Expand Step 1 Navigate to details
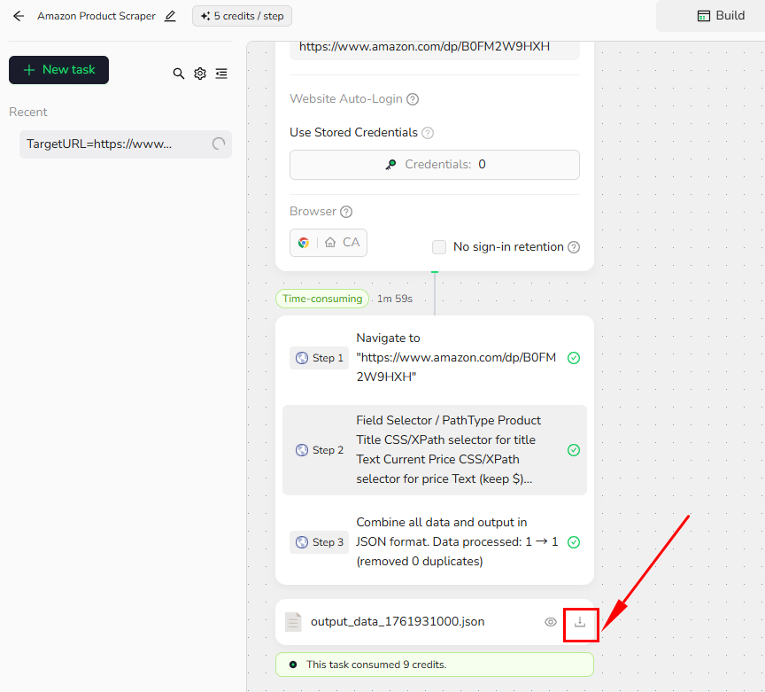 434,358
